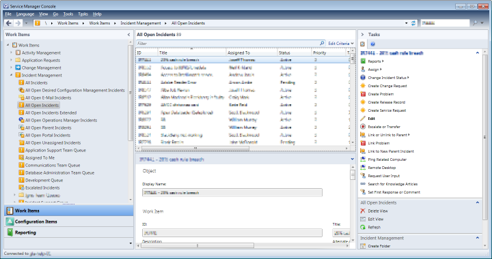Select All Incidents view in the tree
The image size is (492, 259).
coord(36,82)
